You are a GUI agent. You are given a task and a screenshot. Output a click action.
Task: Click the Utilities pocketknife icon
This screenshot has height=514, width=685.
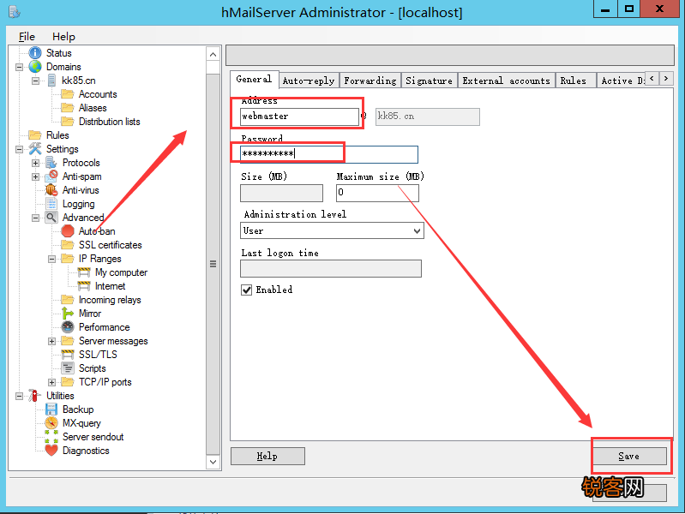[x=35, y=396]
